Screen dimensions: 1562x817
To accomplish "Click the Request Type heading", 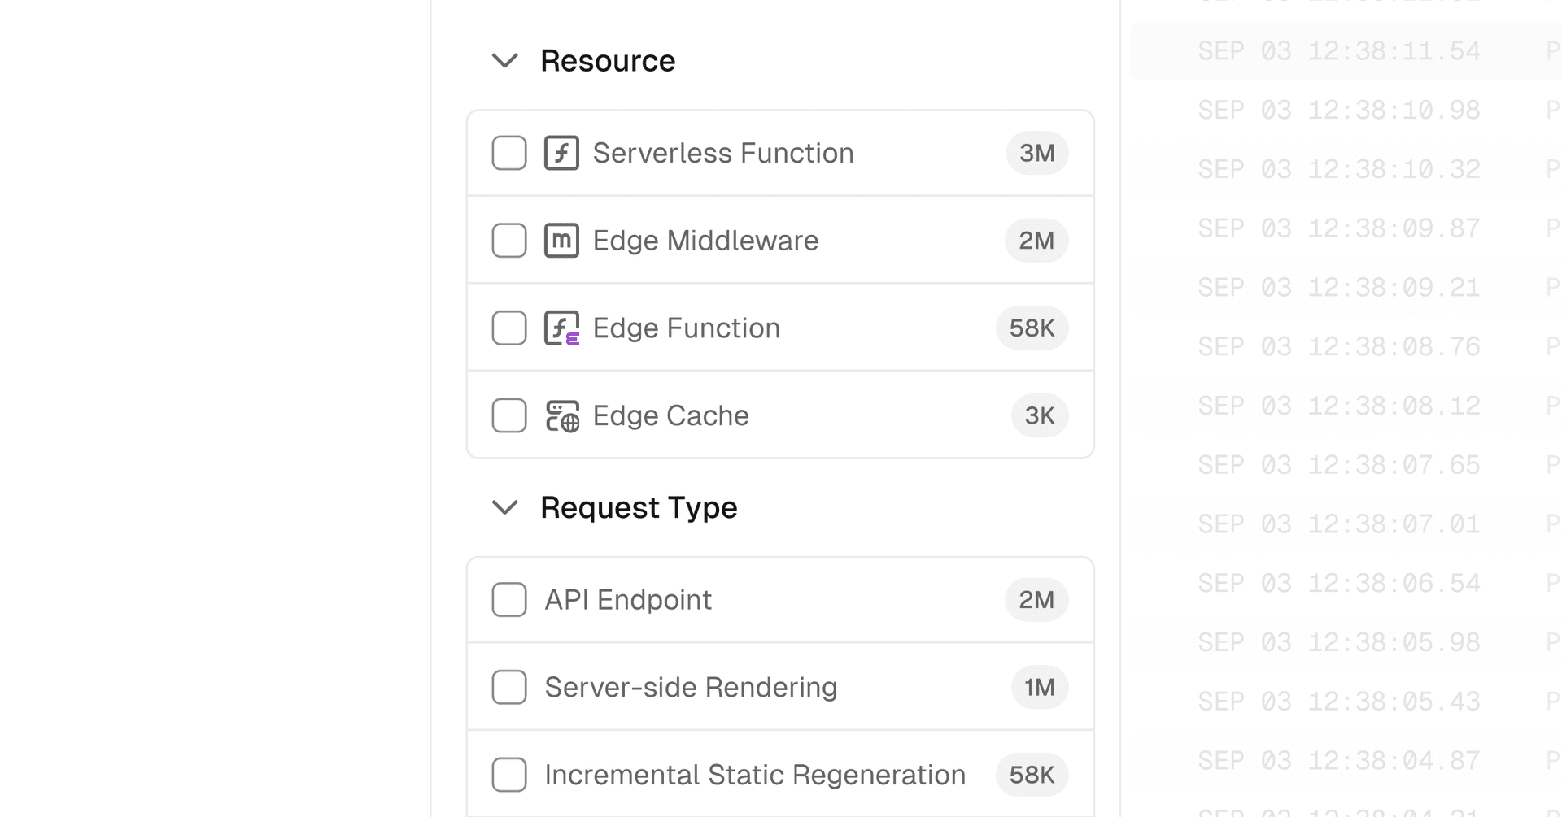I will click(x=639, y=508).
